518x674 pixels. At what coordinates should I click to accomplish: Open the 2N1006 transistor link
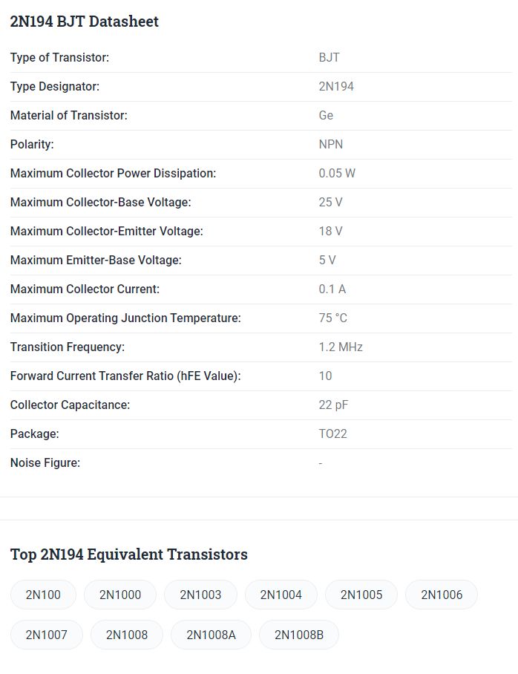(442, 595)
